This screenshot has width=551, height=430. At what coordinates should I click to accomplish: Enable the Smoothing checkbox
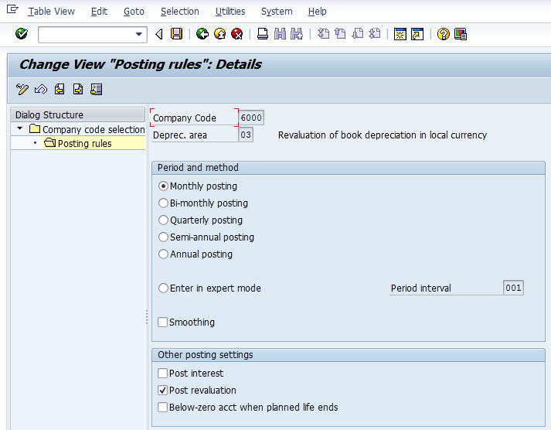point(163,322)
